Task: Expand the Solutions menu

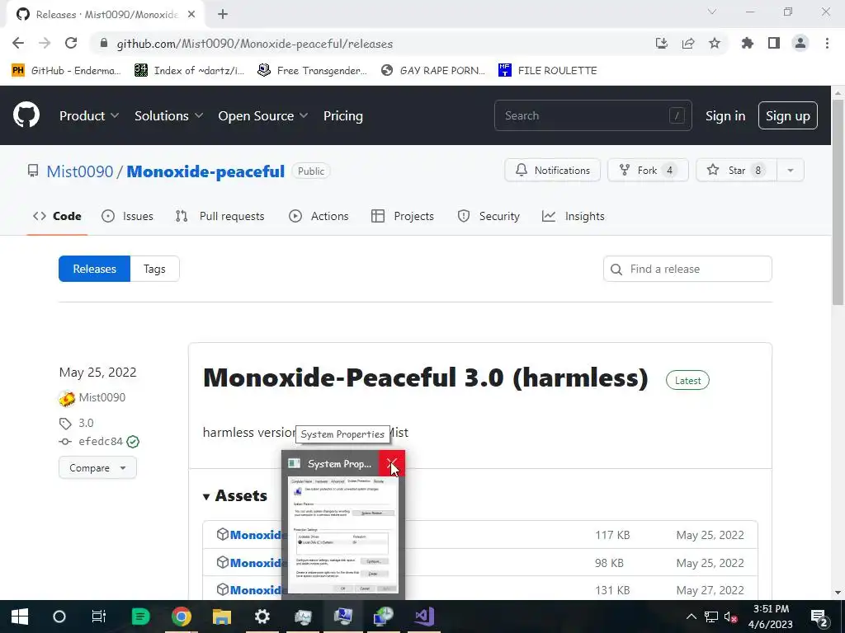Action: coord(168,115)
